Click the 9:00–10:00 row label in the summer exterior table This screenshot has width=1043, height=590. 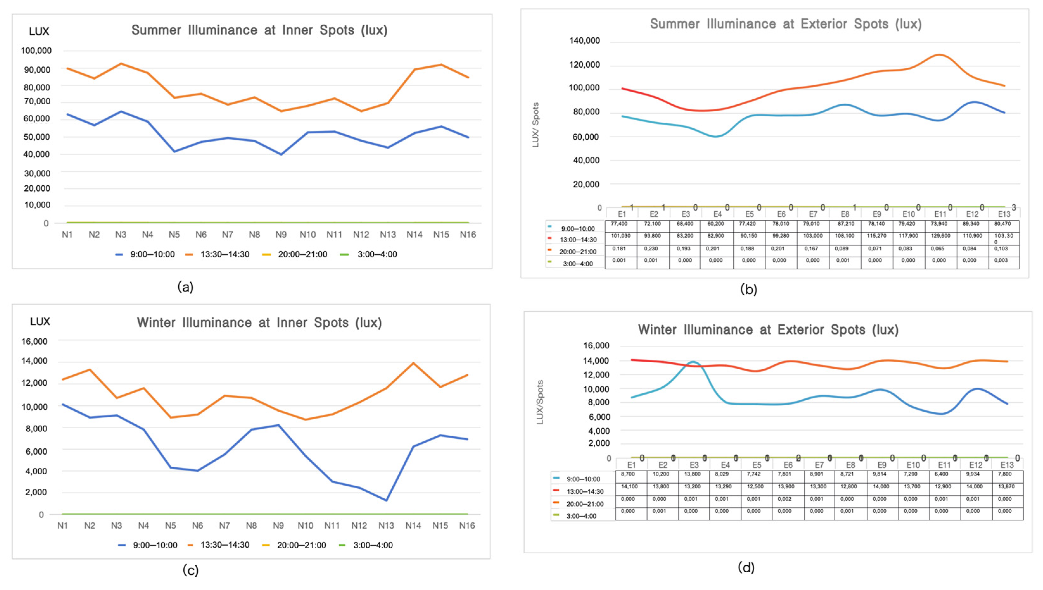578,229
